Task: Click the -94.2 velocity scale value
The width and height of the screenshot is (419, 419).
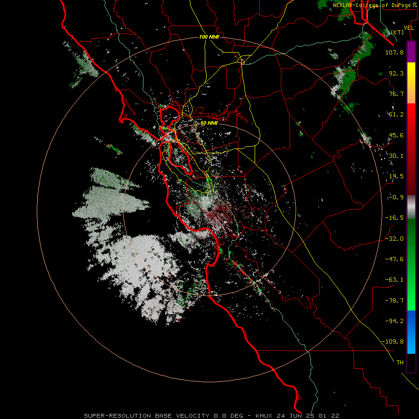Action: pos(394,321)
